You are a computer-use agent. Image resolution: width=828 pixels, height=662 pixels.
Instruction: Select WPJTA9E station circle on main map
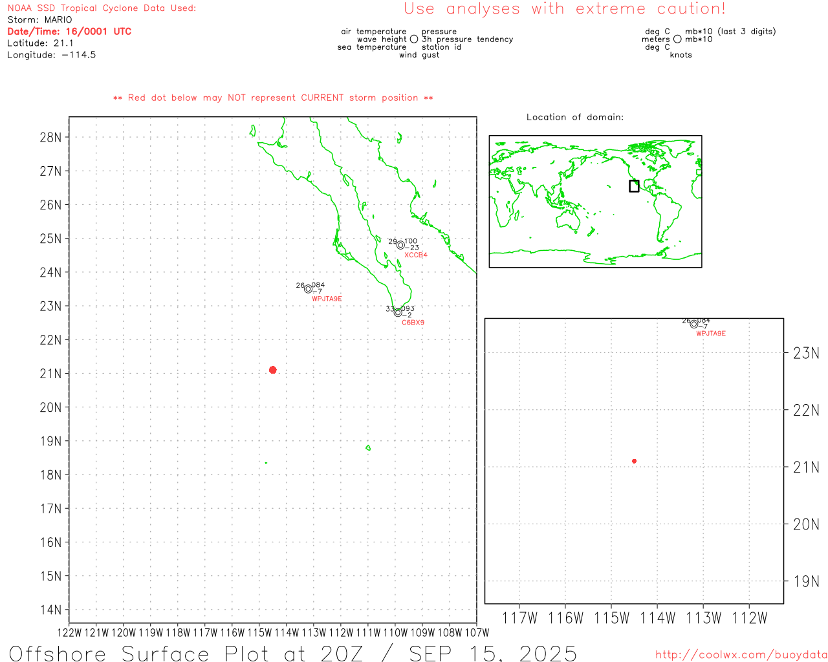pos(308,289)
